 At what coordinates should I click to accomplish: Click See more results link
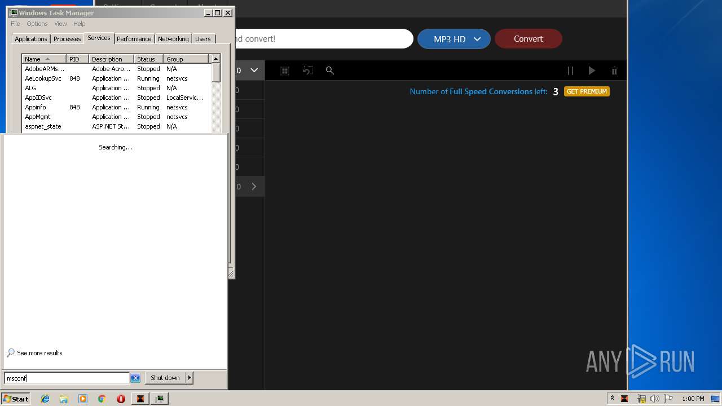[39, 353]
